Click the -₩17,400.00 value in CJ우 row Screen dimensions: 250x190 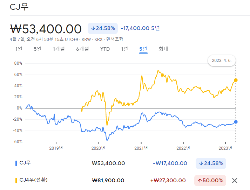coord(170,163)
